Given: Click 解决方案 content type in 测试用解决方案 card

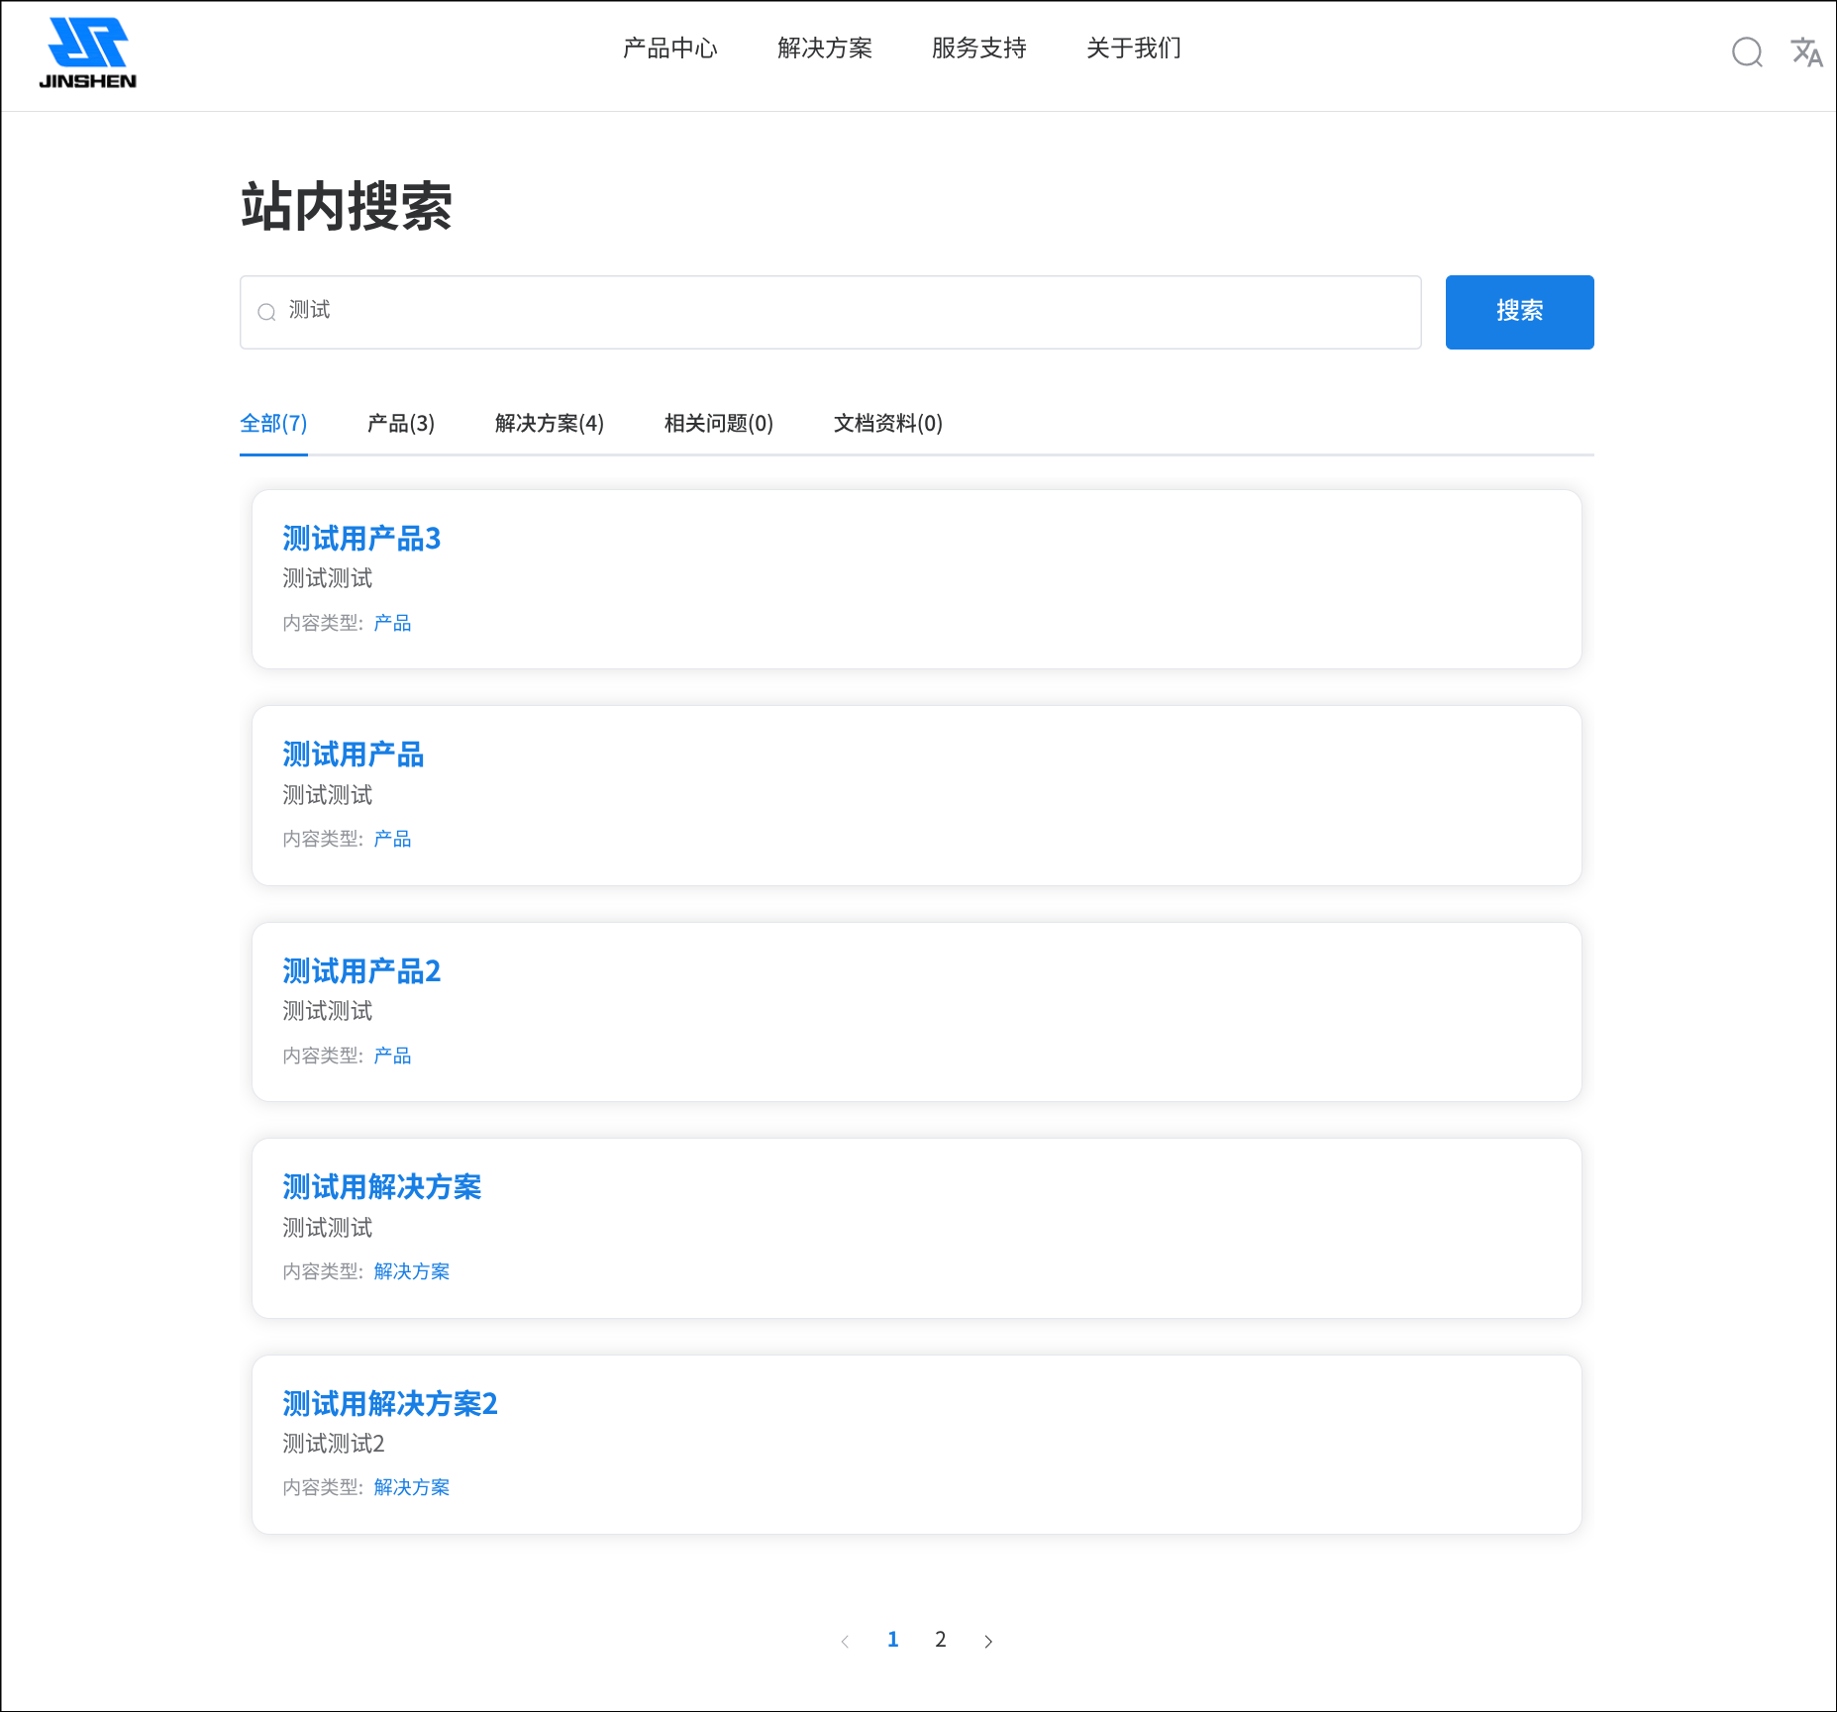Looking at the screenshot, I should (x=411, y=1271).
